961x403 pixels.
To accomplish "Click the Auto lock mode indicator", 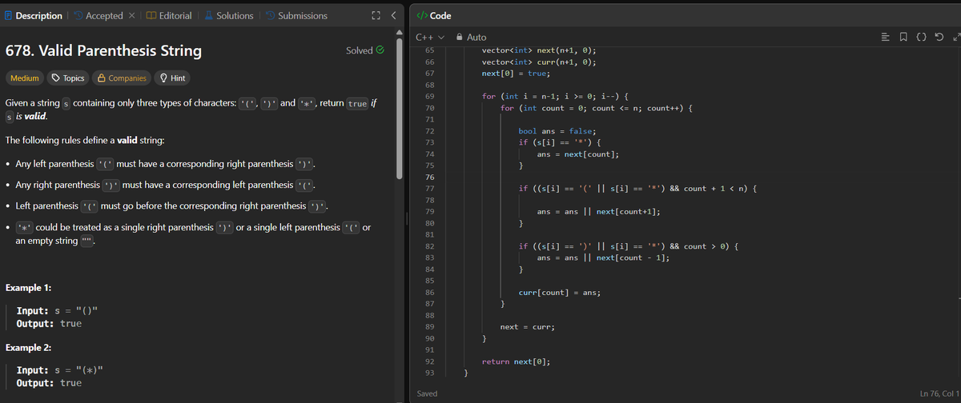I will point(471,37).
